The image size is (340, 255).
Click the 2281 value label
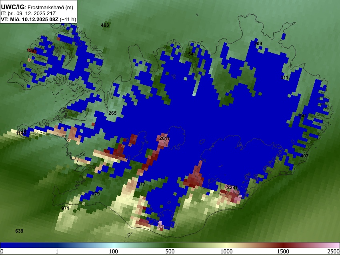pos(232,187)
